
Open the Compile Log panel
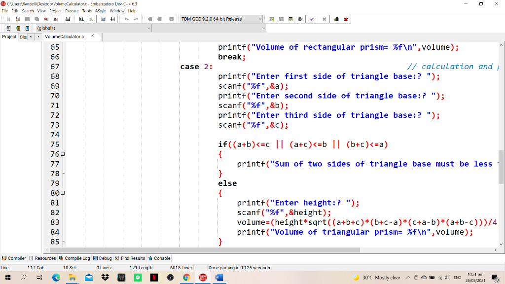click(x=74, y=258)
